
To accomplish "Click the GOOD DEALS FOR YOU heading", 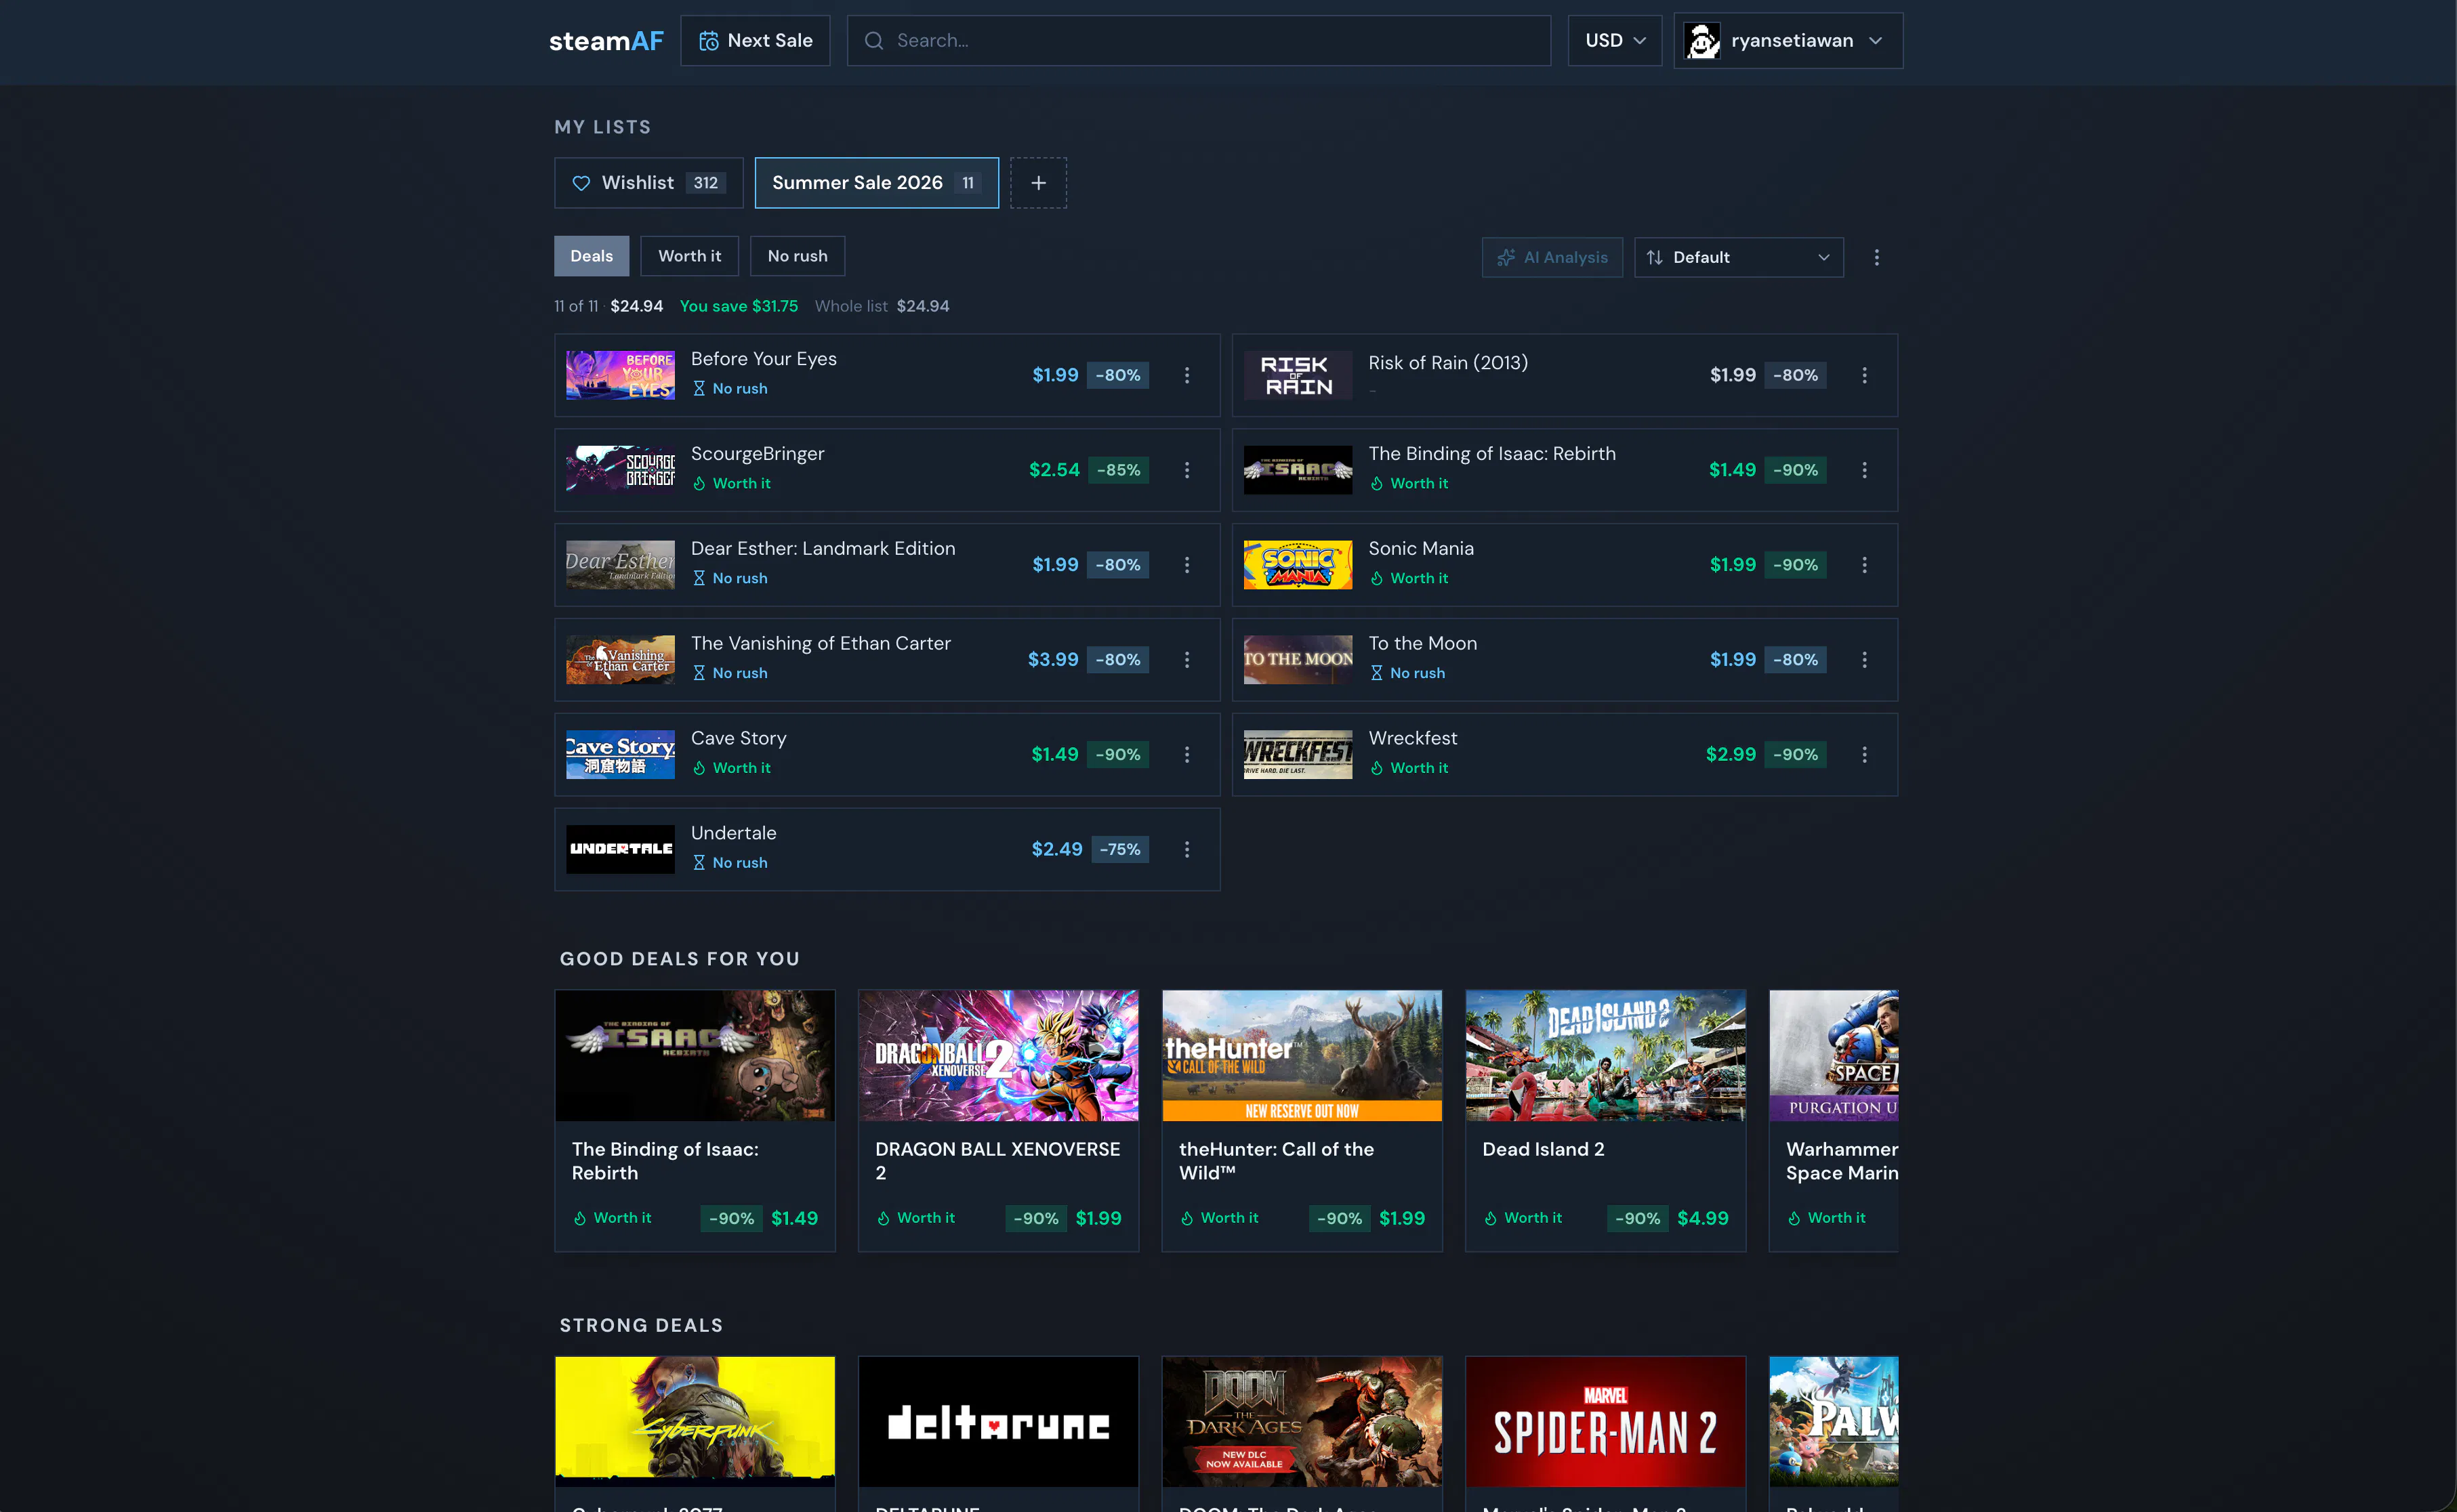I will (679, 959).
